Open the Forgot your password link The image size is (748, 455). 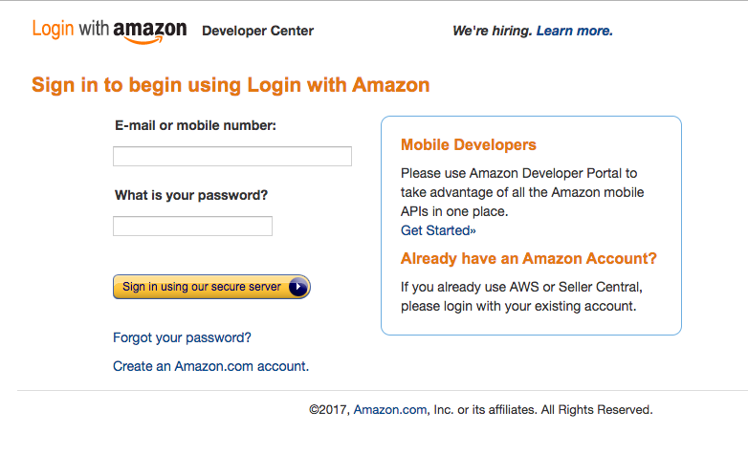tap(182, 337)
